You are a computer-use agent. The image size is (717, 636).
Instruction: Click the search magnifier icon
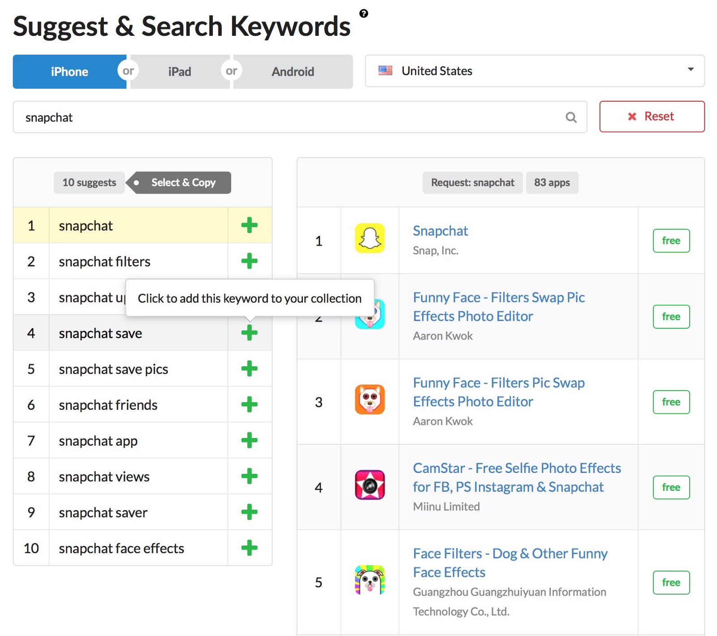[x=571, y=117]
